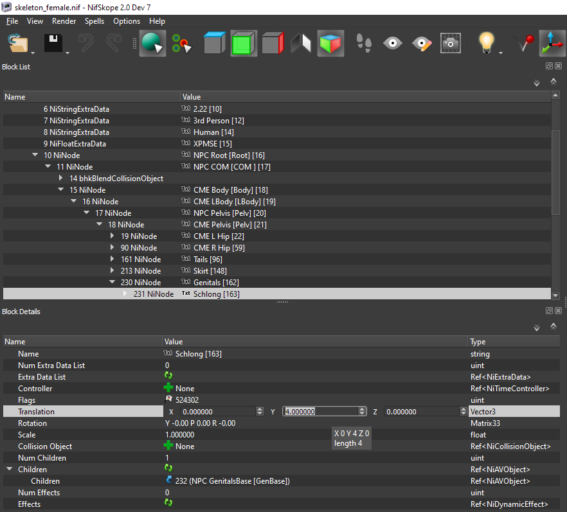Open the Render menu
The height and width of the screenshot is (512, 567).
pyautogui.click(x=64, y=21)
